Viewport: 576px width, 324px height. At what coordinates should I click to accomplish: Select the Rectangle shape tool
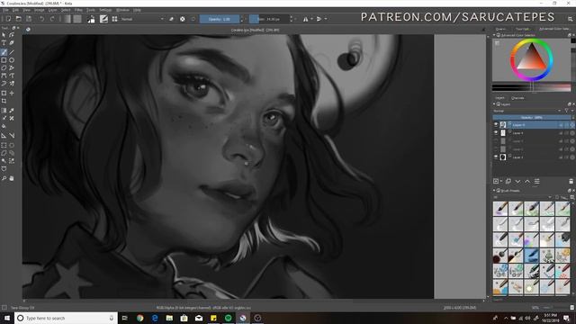(x=4, y=60)
